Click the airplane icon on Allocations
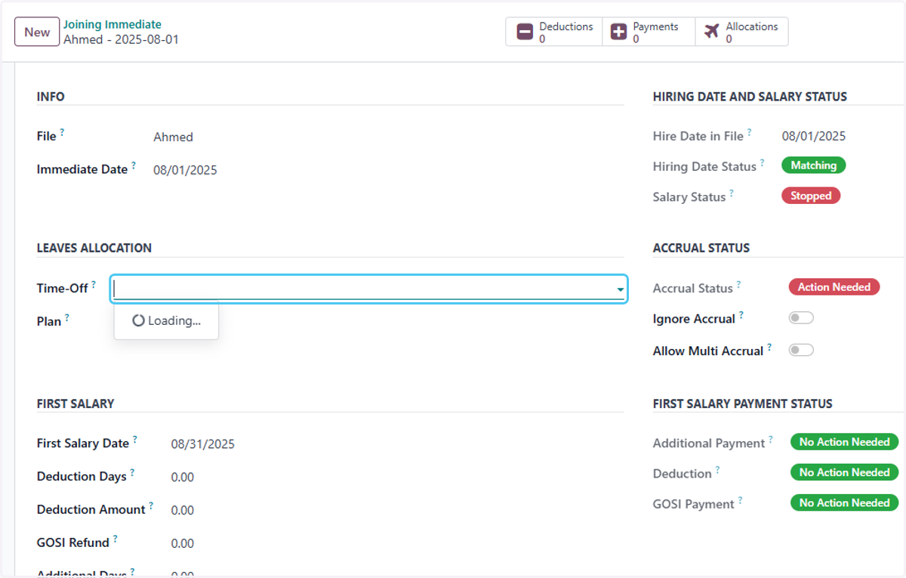Screen dimensions: 906x578 pyautogui.click(x=711, y=32)
